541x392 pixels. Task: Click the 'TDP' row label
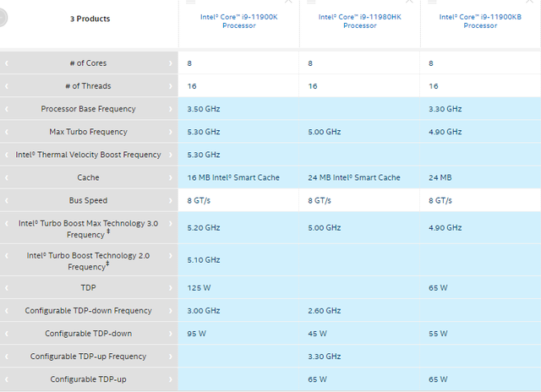click(88, 287)
